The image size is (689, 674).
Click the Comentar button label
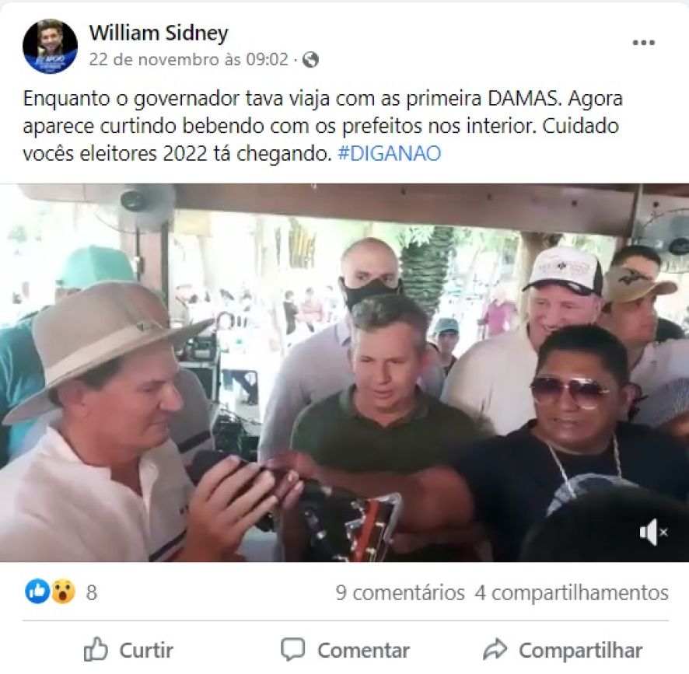(363, 650)
